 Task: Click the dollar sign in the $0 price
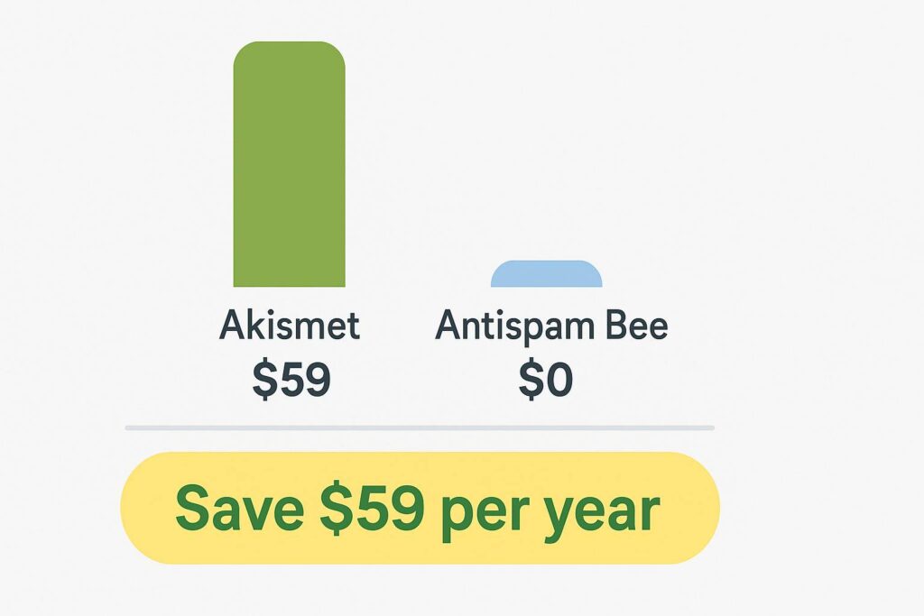click(531, 380)
